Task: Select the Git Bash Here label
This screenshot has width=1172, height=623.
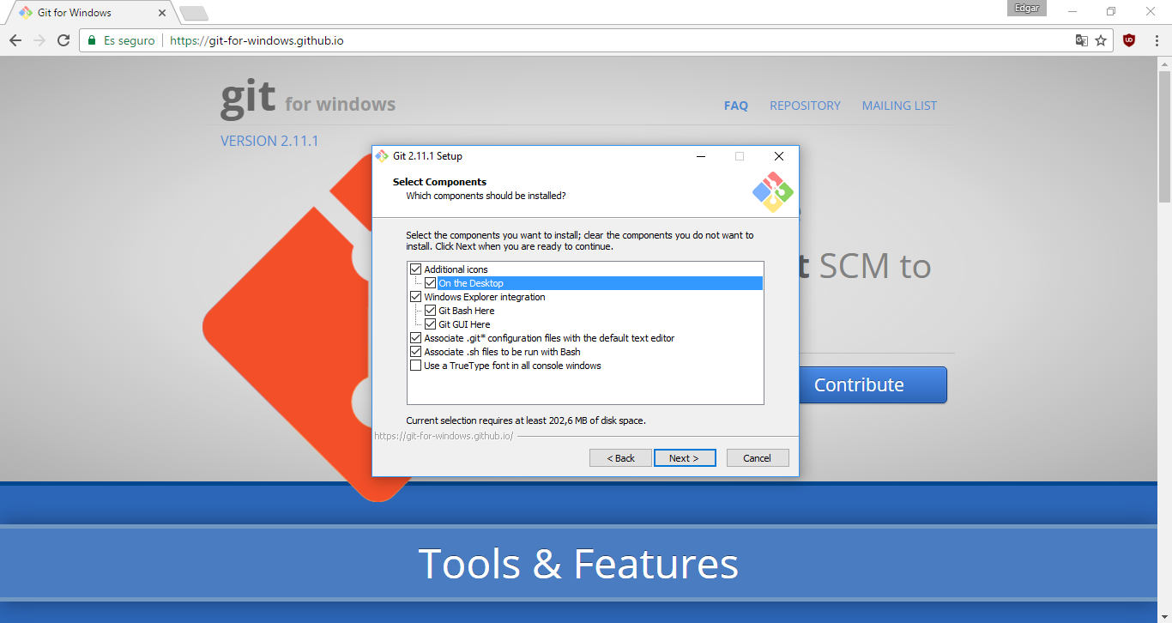Action: coord(467,311)
